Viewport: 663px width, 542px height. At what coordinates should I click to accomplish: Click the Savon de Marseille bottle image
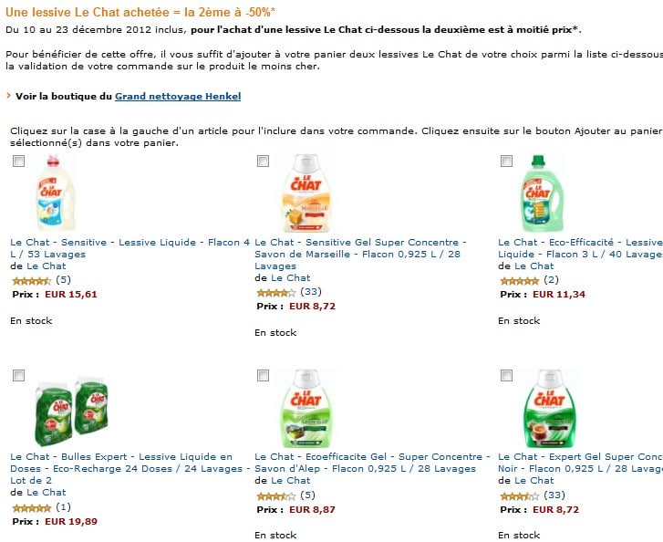click(306, 193)
